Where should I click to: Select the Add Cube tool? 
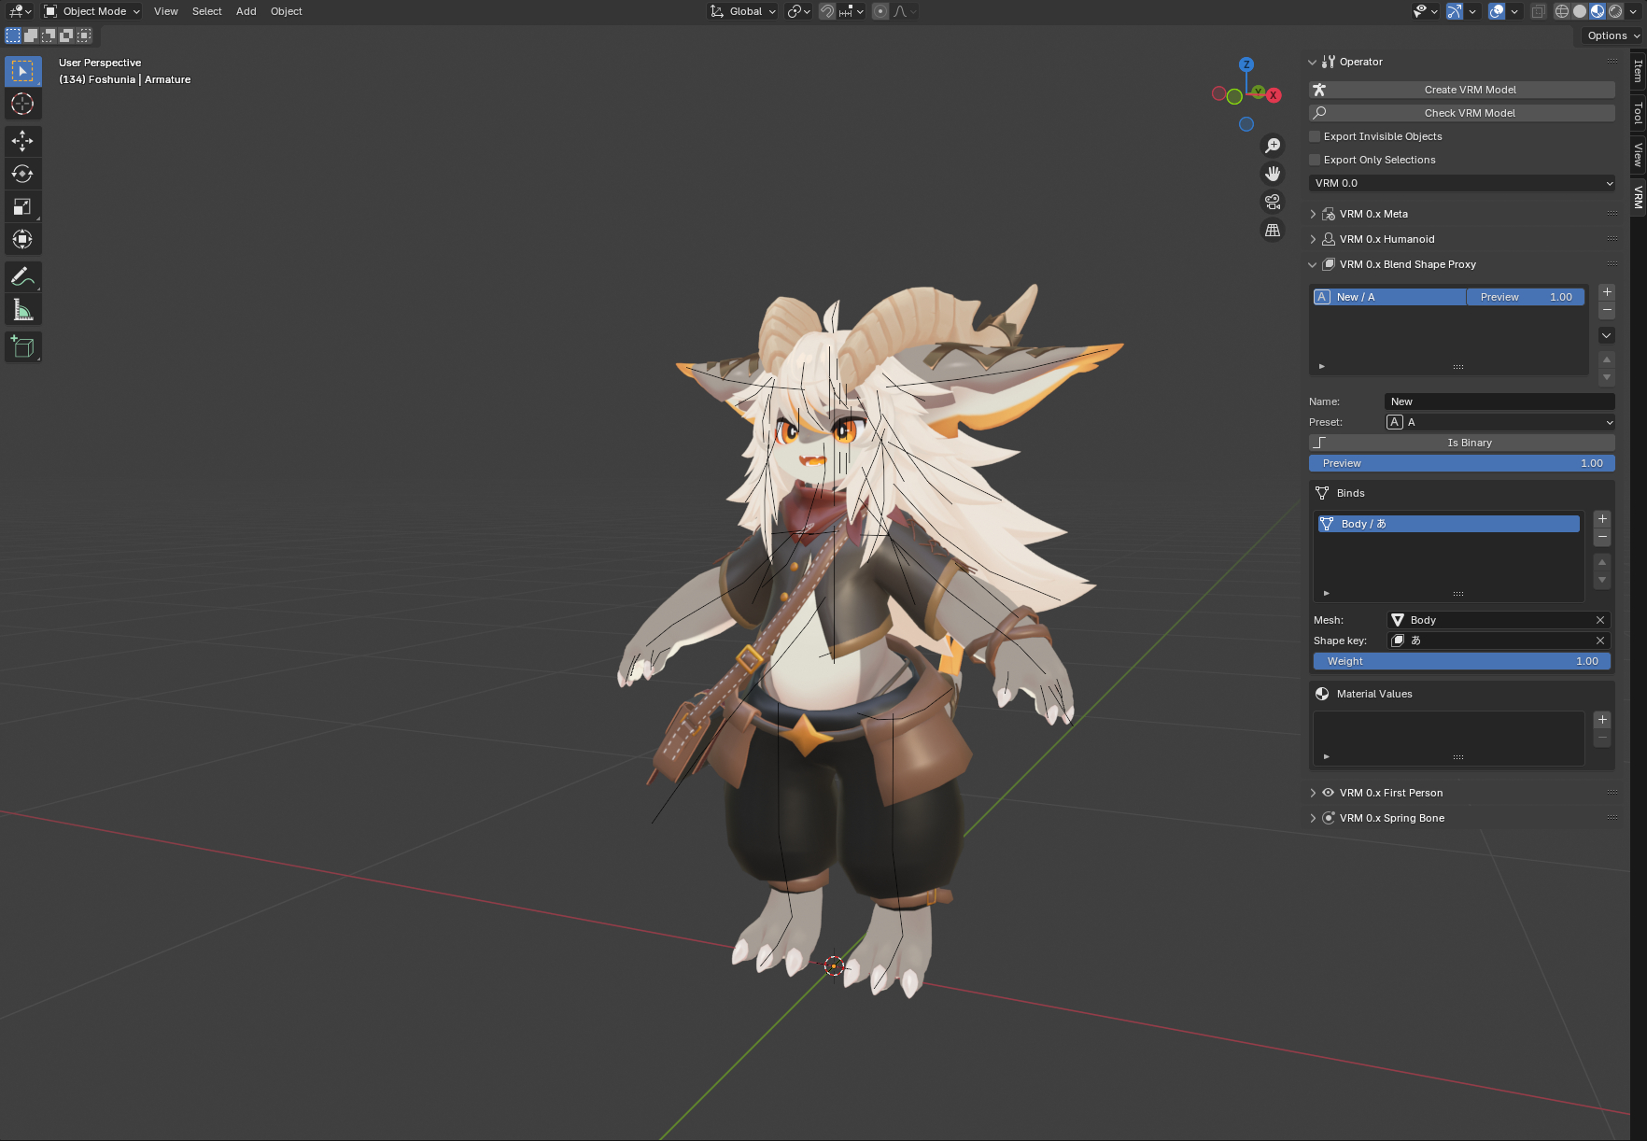tap(22, 347)
